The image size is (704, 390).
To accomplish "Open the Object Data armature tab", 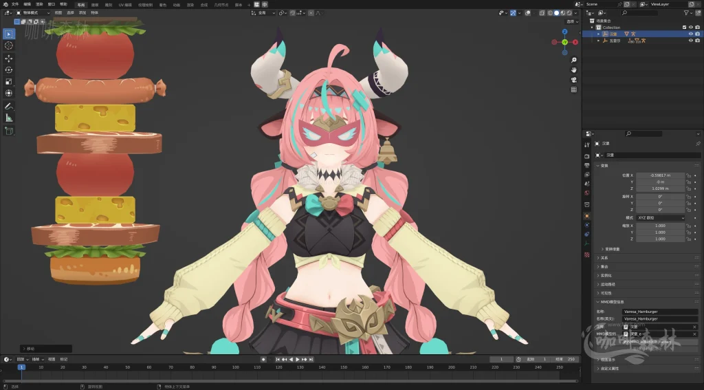I will pos(587,243).
